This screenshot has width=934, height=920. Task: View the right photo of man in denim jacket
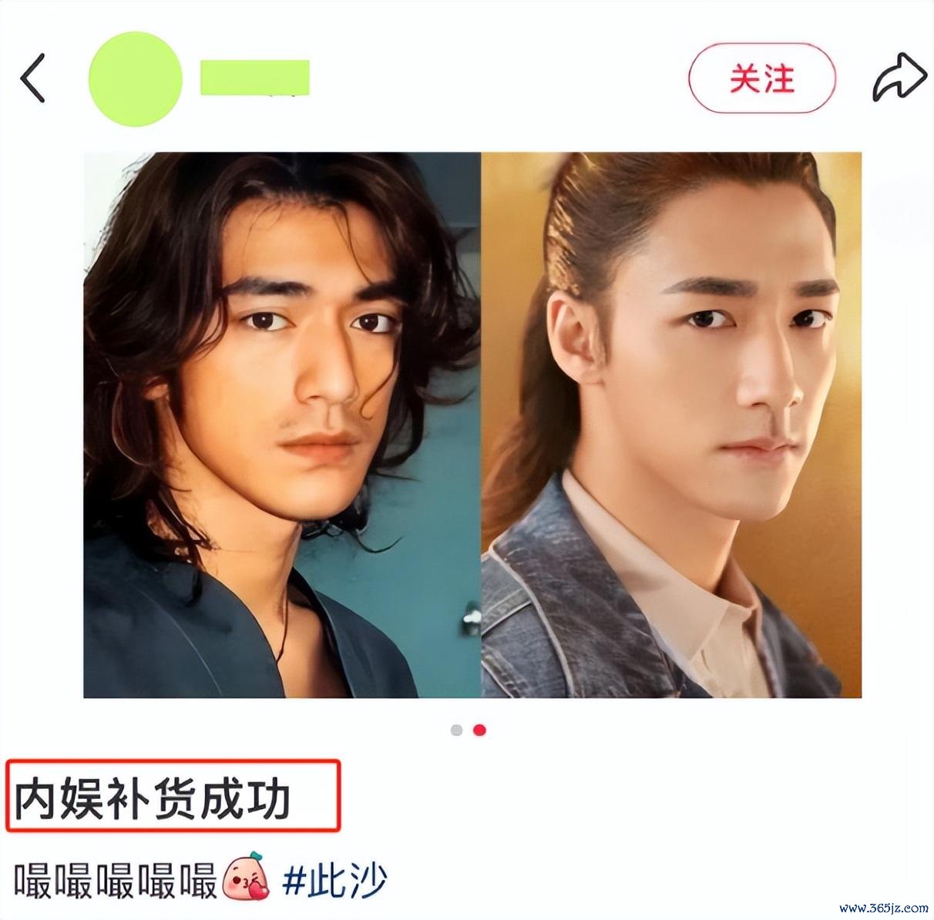point(671,425)
